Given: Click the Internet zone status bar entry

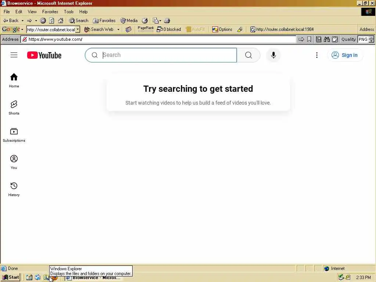Looking at the screenshot, I should click(x=334, y=268).
